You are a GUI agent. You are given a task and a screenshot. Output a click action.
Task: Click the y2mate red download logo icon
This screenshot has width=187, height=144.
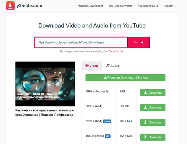(x=10, y=6)
